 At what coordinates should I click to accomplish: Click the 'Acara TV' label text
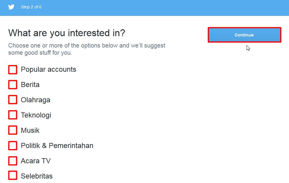tap(36, 161)
